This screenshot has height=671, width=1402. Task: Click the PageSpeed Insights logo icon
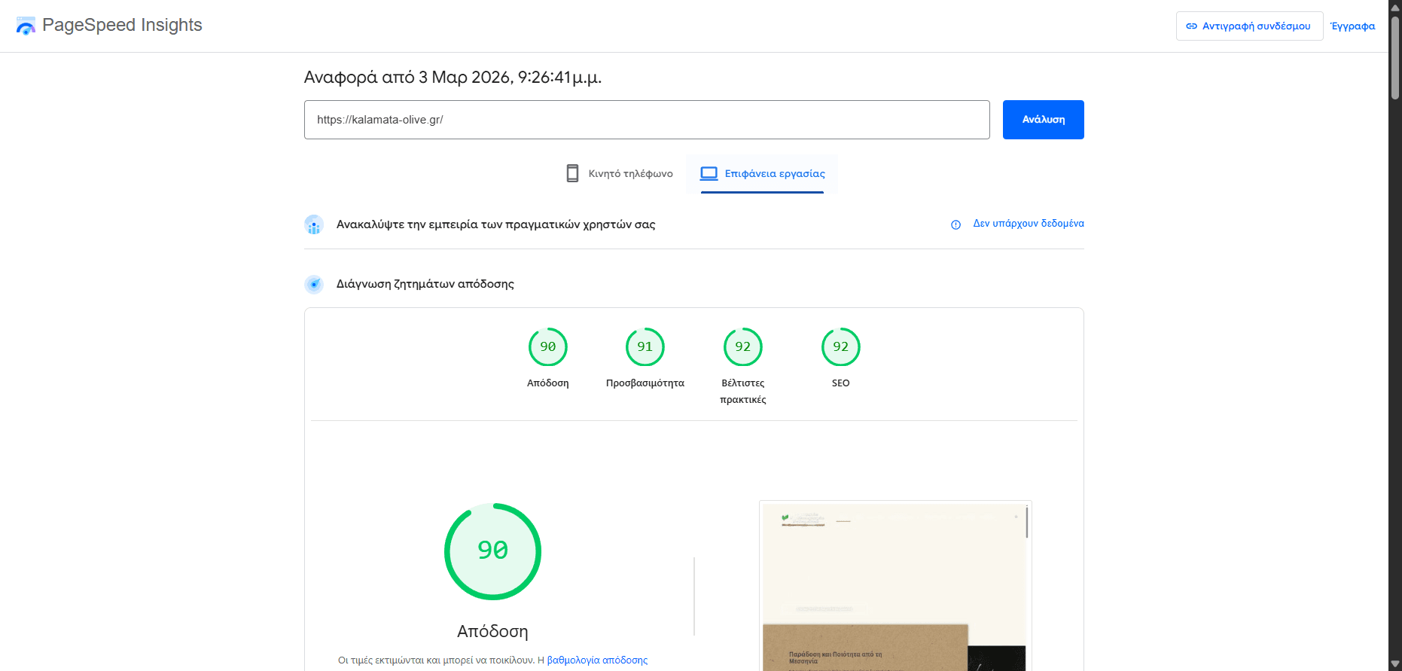coord(26,26)
